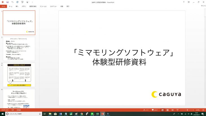Click the CAGUYA logo on the slide
This screenshot has height=116, width=206.
tap(166, 94)
